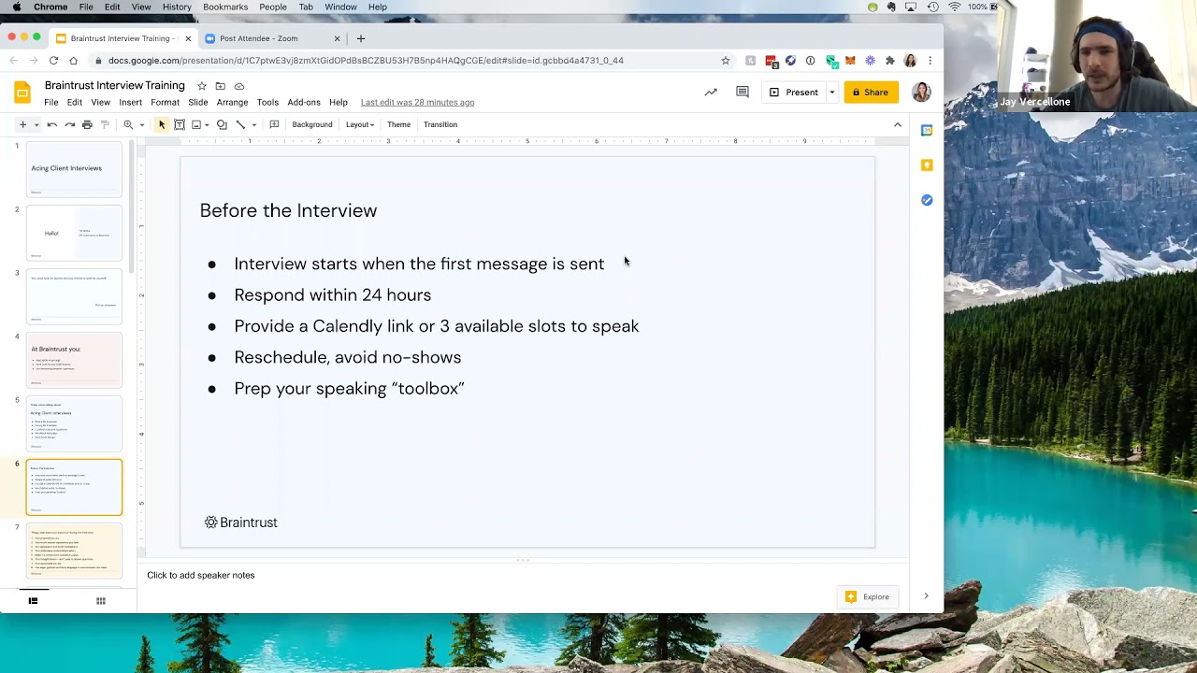Switch to grid view at bottom left
1197x673 pixels.
coord(101,601)
